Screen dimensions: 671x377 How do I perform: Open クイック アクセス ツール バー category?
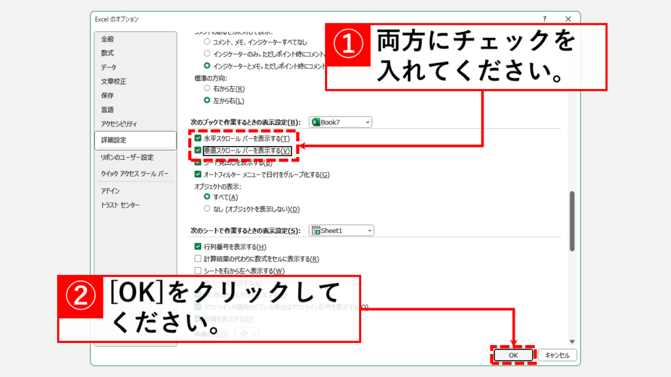(x=134, y=173)
